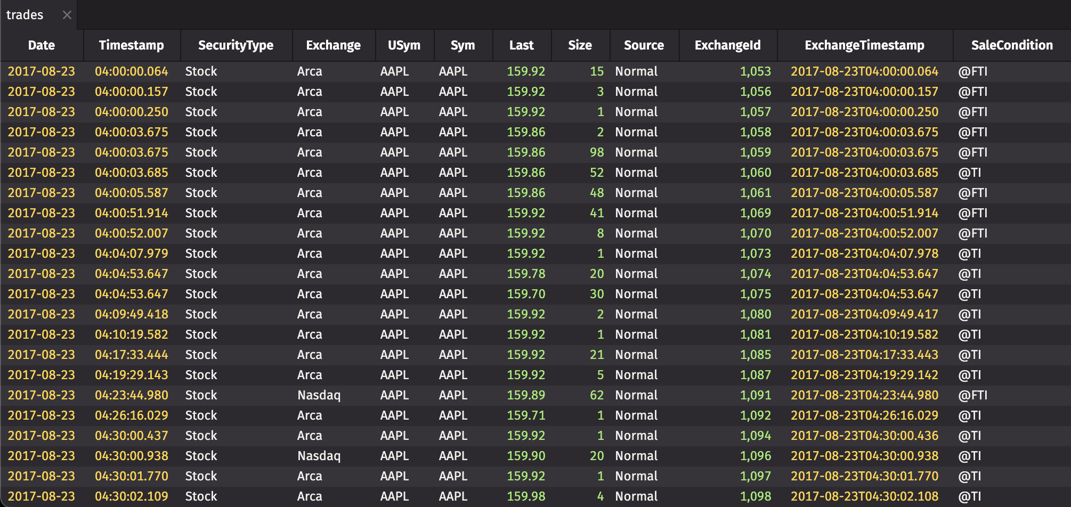The image size is (1071, 507).
Task: Select the trades tab
Action: 25,15
